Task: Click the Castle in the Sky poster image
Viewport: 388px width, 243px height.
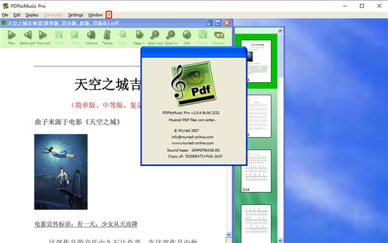Action: point(61,172)
